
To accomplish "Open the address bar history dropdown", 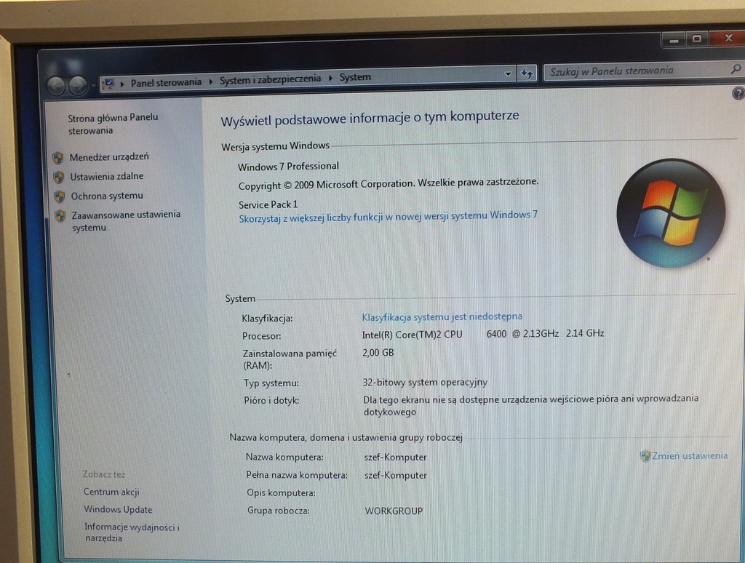I will 508,74.
